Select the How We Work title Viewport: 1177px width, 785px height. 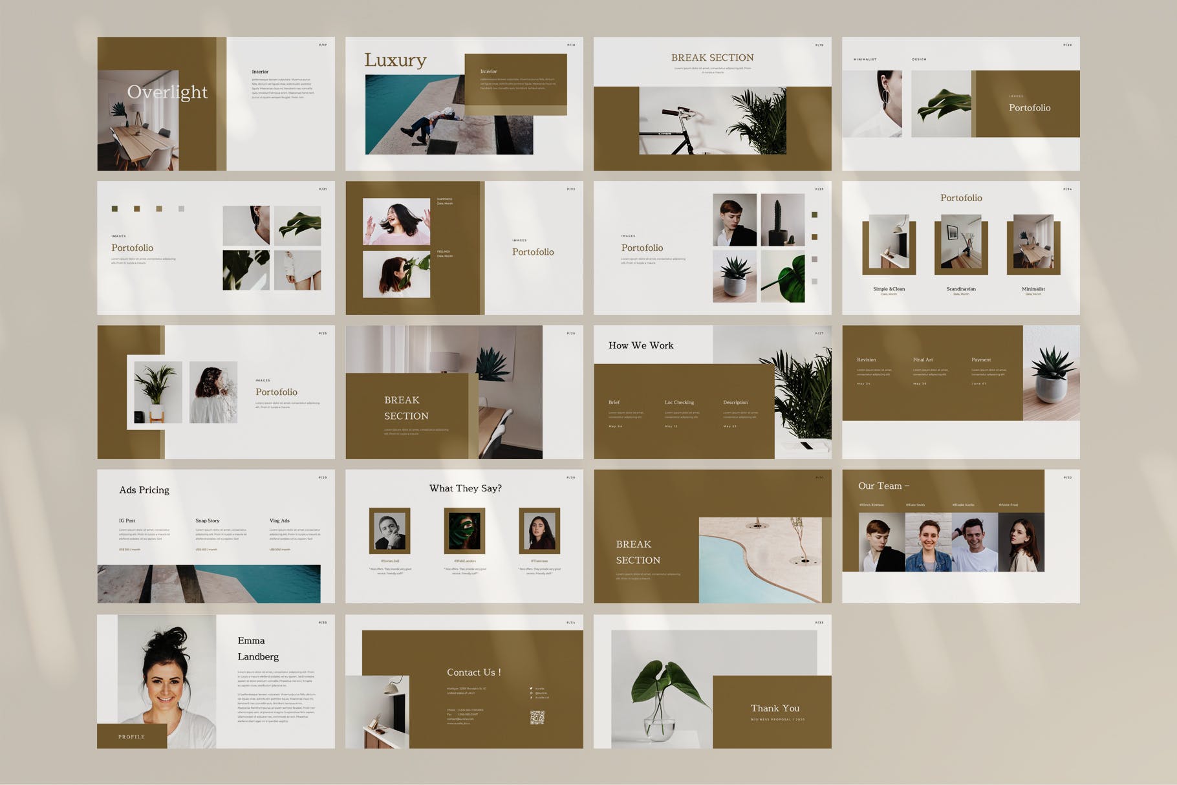coord(640,345)
